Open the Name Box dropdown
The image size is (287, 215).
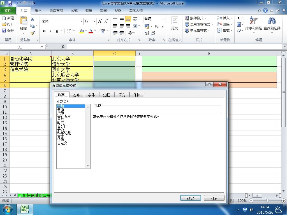coord(42,47)
